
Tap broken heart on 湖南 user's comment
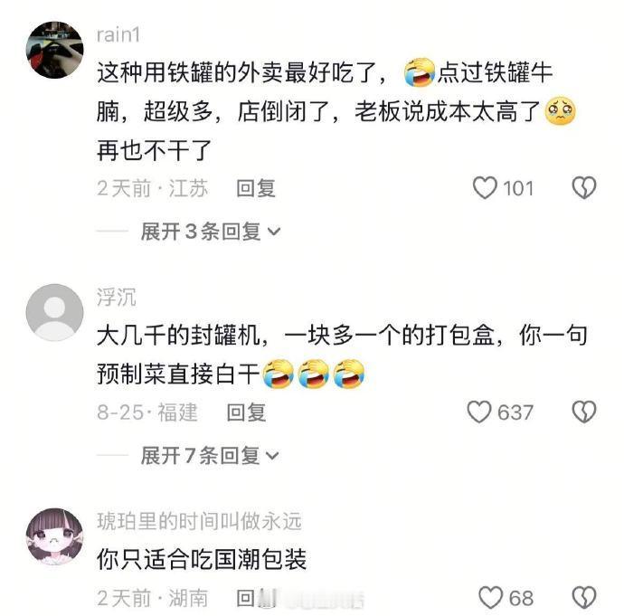pyautogui.click(x=584, y=598)
